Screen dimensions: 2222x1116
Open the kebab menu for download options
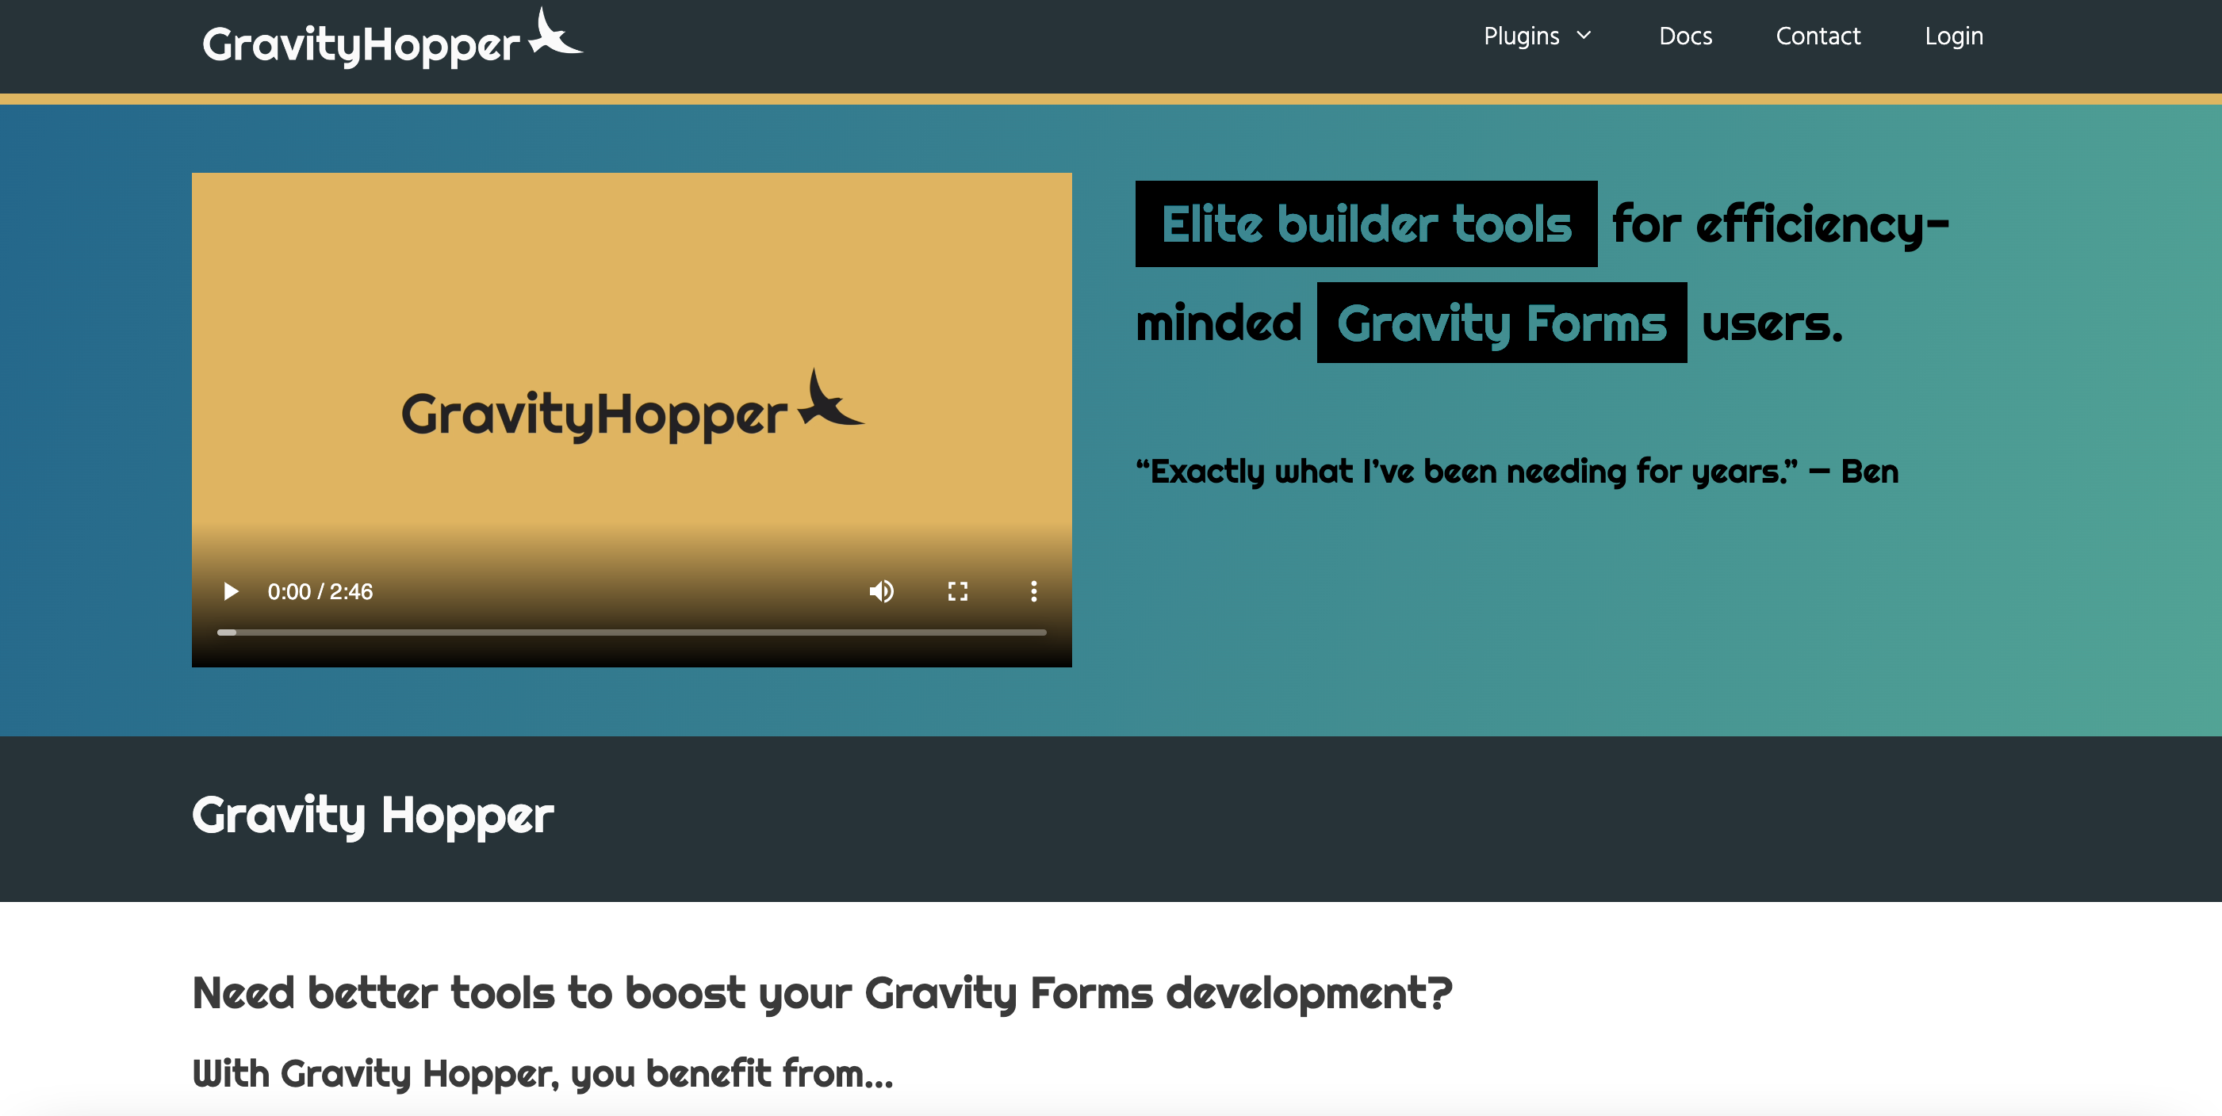tap(1032, 591)
